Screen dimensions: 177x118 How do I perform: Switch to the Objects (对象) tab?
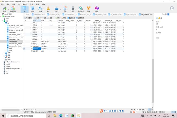click(27, 14)
